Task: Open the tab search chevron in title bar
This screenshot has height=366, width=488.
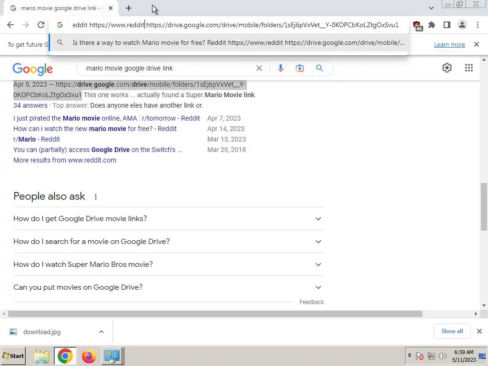Action: 431,8
